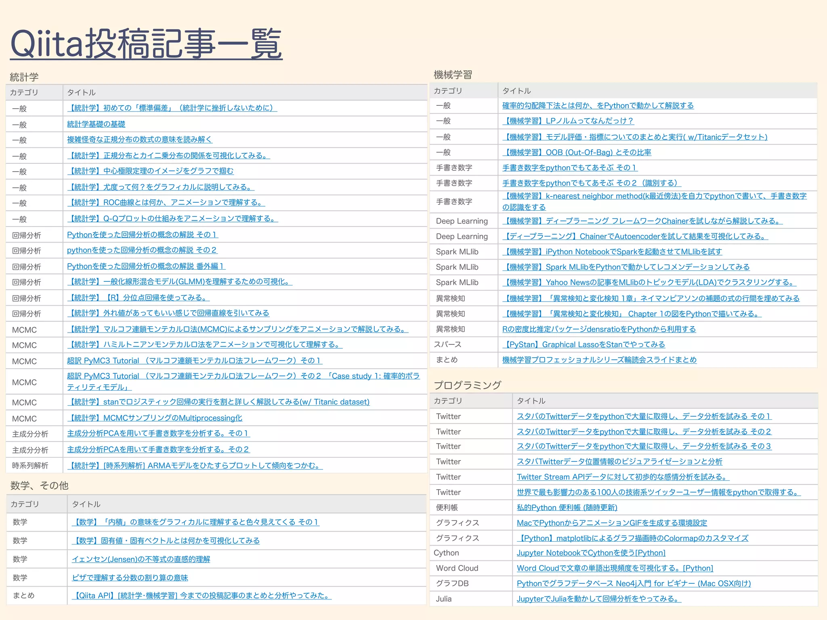This screenshot has height=620, width=827.
Task: Open 私的Python 便利帳 (随時更新) link
Action: 567,507
